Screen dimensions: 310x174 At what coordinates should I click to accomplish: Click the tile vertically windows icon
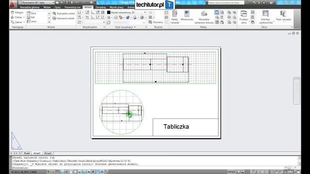pyautogui.click(x=252, y=17)
